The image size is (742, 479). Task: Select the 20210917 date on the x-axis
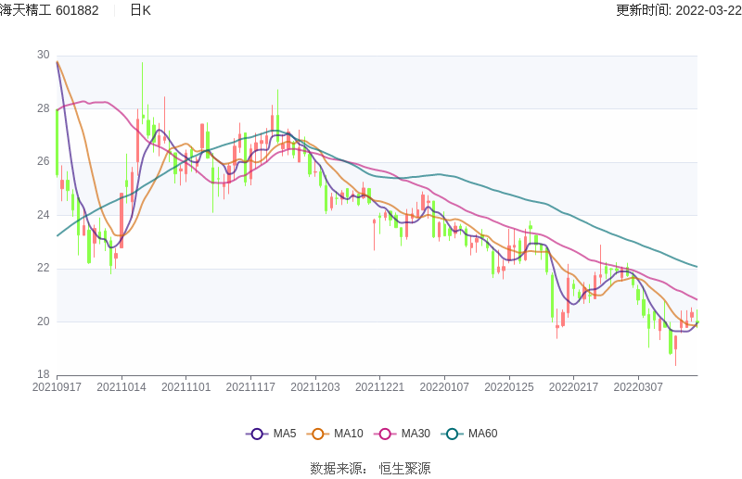click(57, 387)
